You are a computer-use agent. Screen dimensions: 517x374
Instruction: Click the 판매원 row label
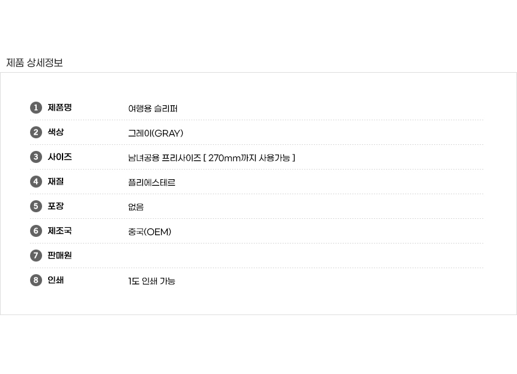[60, 256]
